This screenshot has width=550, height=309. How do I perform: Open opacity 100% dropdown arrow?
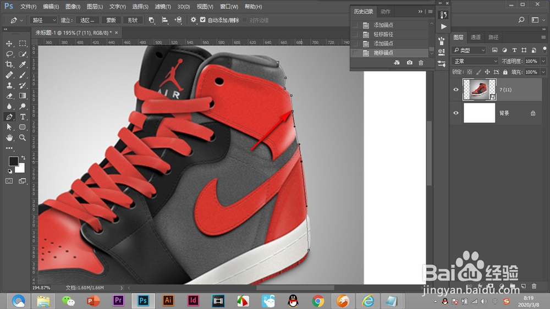point(543,61)
